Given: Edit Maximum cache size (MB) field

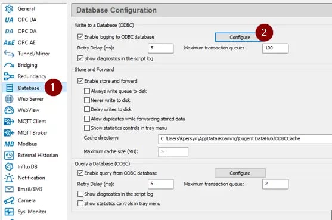Looking at the screenshot, I should (173, 152).
